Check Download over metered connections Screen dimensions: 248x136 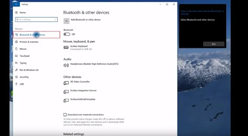[65, 115]
